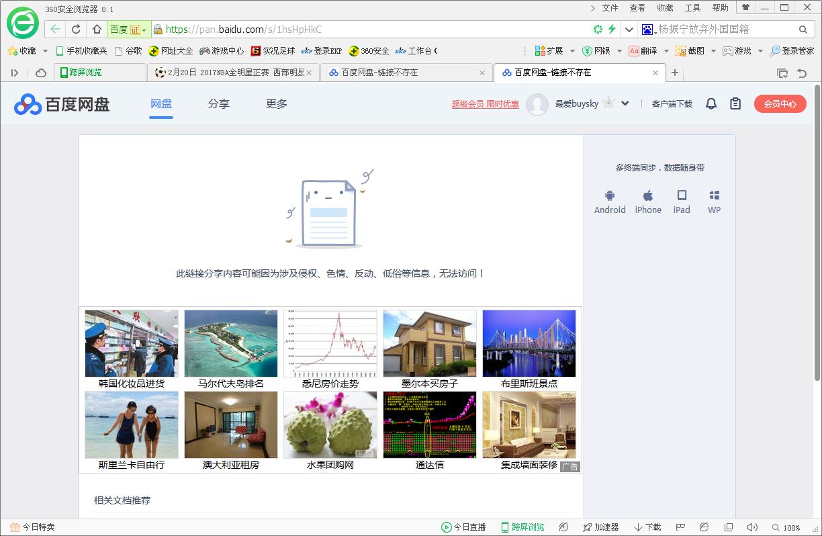The height and width of the screenshot is (536, 822).
Task: Open the 游戏中心 bookmark
Action: point(222,51)
